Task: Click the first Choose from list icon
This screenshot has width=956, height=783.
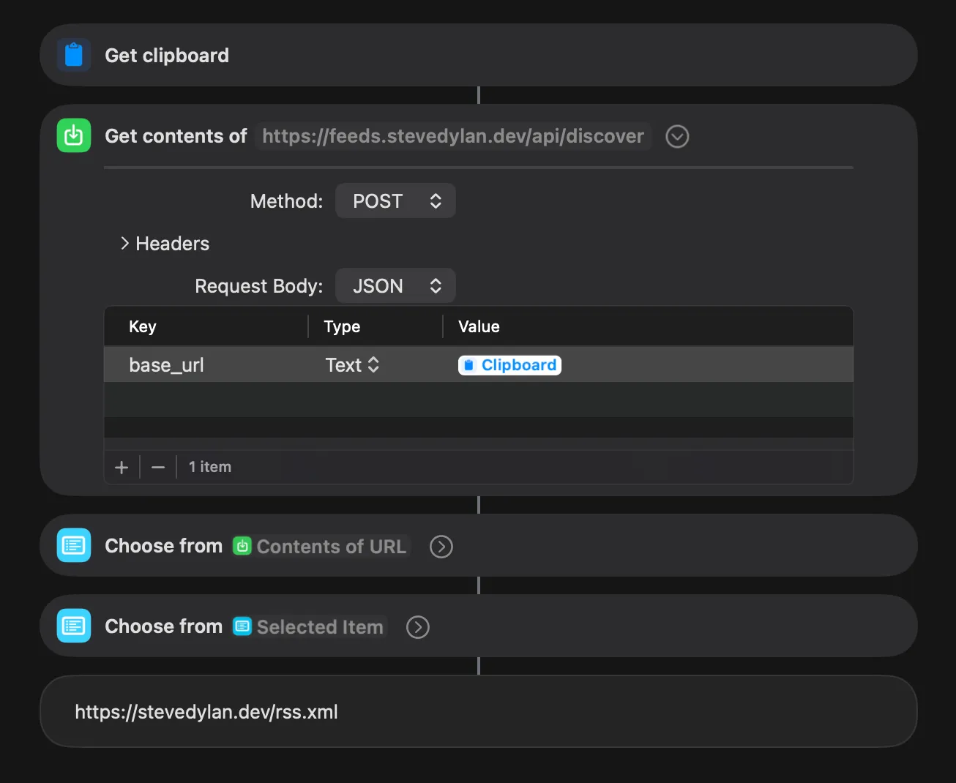Action: [74, 545]
